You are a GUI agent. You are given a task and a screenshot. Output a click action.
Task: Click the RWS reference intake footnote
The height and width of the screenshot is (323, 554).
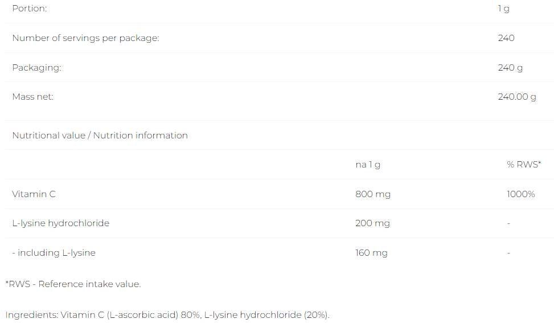(x=73, y=284)
